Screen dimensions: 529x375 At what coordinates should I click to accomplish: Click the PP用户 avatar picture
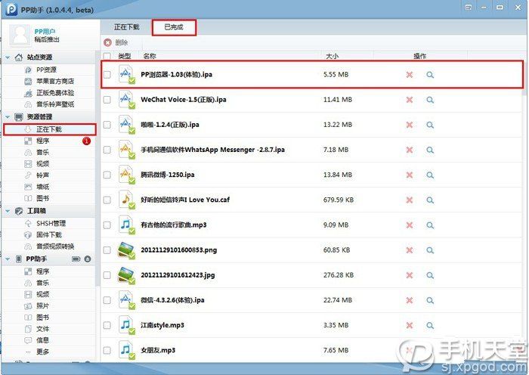pyautogui.click(x=20, y=35)
